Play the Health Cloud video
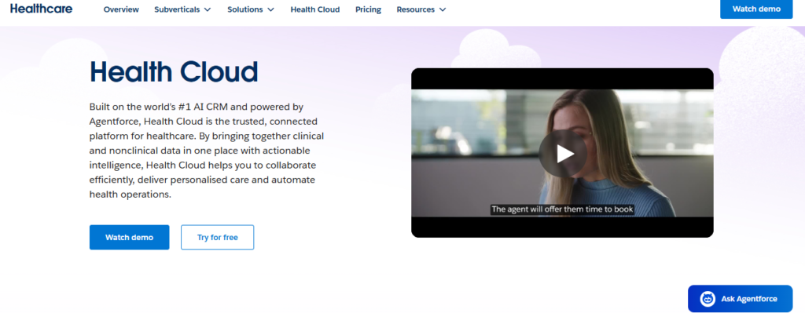Screen dimensions: 805x313 [x=563, y=154]
